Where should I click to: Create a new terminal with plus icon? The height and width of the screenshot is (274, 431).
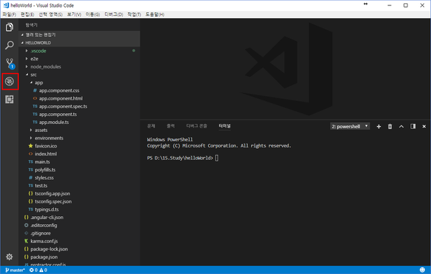[x=378, y=127]
